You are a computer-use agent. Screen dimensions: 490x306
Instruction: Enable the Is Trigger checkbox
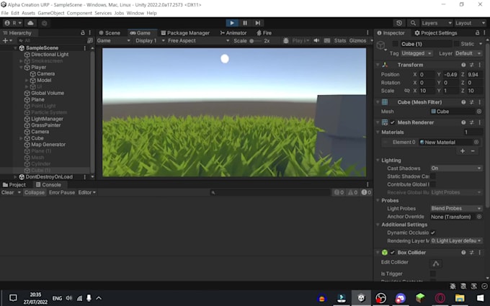click(x=433, y=274)
